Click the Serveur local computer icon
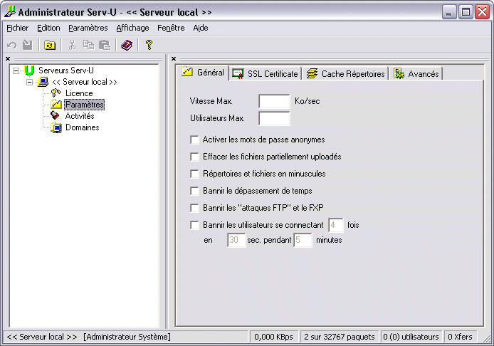Image resolution: width=494 pixels, height=346 pixels. click(x=43, y=82)
